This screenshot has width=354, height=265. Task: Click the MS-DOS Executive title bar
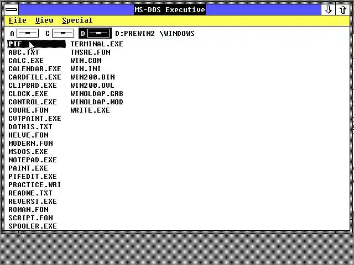click(x=170, y=10)
